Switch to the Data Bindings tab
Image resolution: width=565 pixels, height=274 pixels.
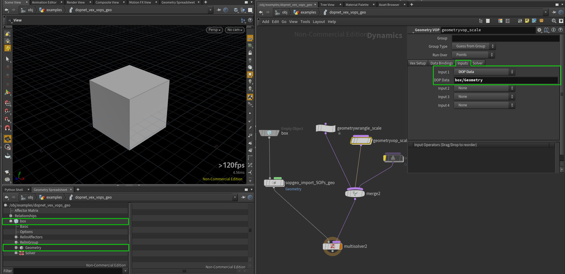tap(441, 63)
